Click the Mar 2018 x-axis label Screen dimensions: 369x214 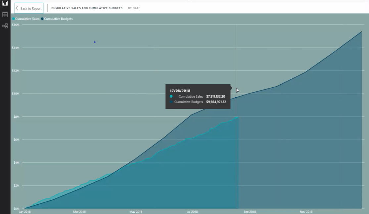[x=79, y=212]
